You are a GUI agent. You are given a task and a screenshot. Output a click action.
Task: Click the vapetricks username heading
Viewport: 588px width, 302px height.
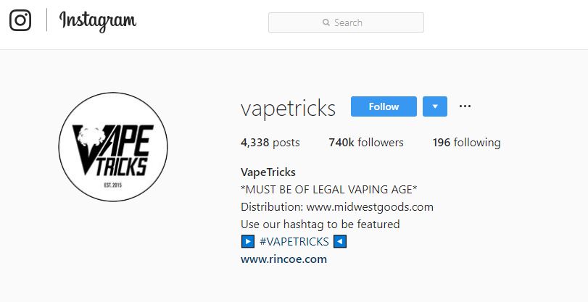click(x=288, y=109)
